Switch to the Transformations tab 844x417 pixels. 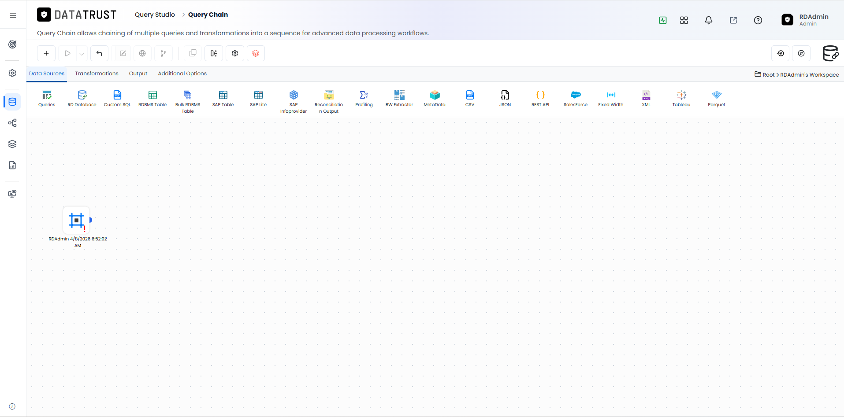[x=97, y=74]
